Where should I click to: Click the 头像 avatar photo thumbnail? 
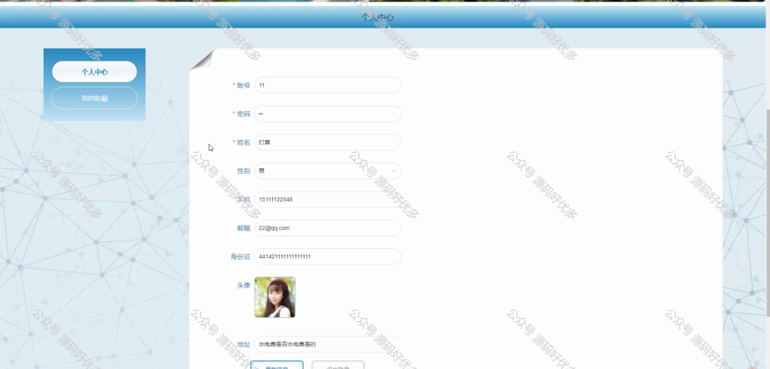274,298
